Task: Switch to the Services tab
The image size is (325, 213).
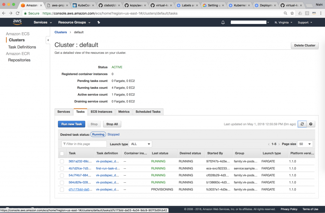Action: point(63,111)
